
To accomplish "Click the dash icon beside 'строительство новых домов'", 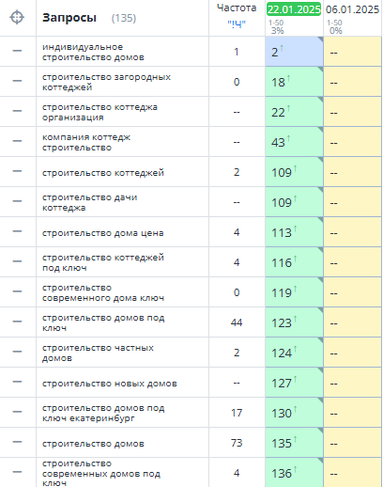I will (x=17, y=382).
